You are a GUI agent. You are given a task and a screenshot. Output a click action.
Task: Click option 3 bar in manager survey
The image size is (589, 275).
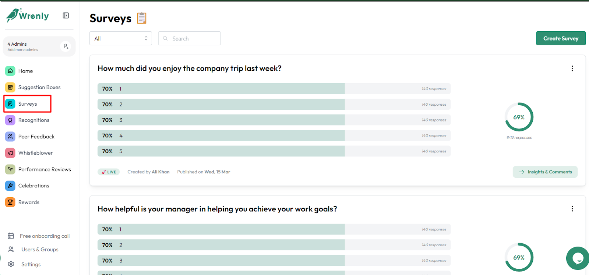274,261
